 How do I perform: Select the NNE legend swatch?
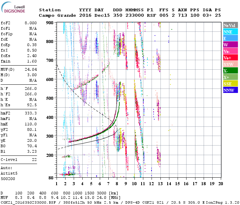230,32
